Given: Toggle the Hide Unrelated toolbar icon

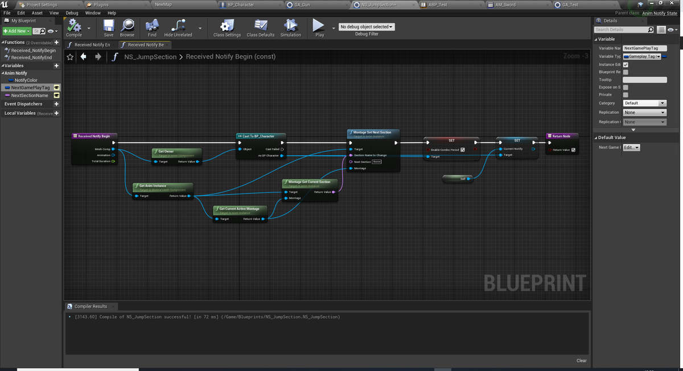Looking at the screenshot, I should pyautogui.click(x=178, y=27).
